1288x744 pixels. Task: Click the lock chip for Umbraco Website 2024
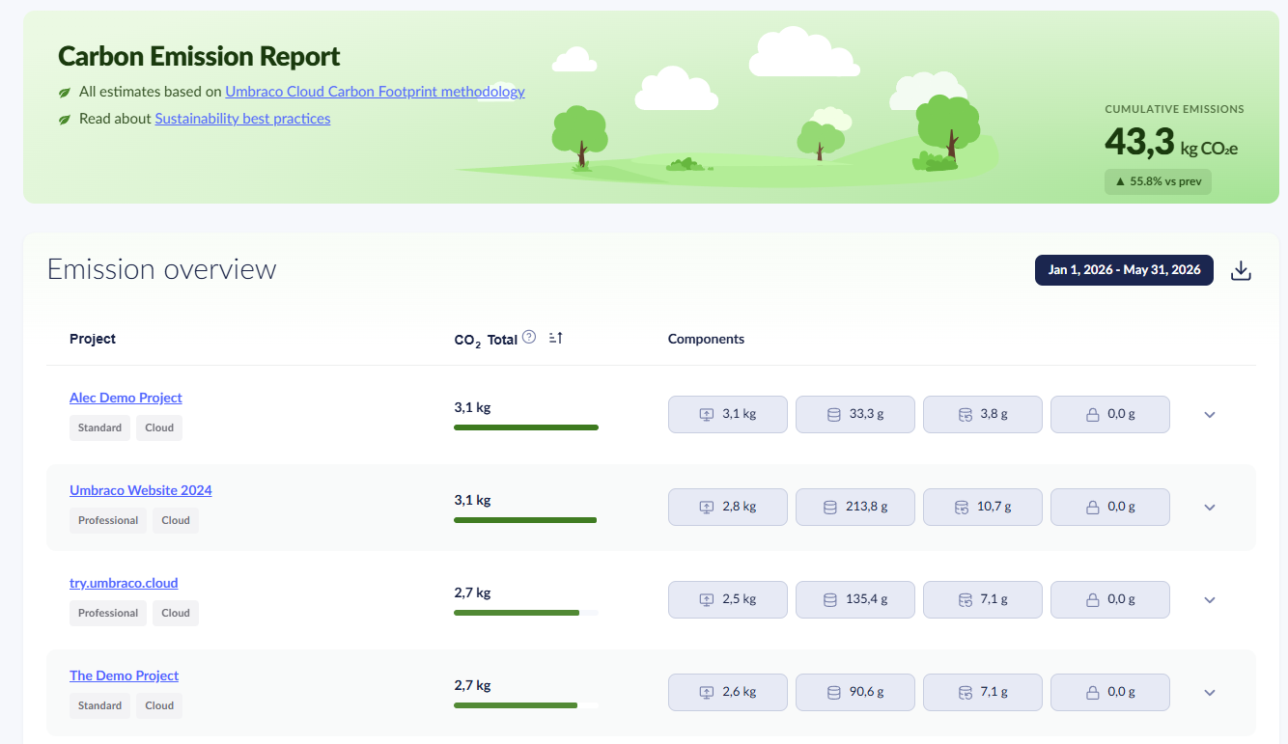point(1110,507)
